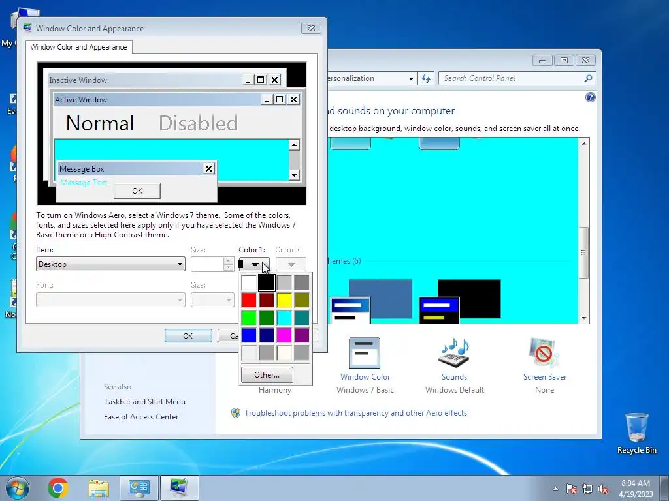Click themes list scrollbar up arrow
The image size is (669, 501).
[584, 144]
